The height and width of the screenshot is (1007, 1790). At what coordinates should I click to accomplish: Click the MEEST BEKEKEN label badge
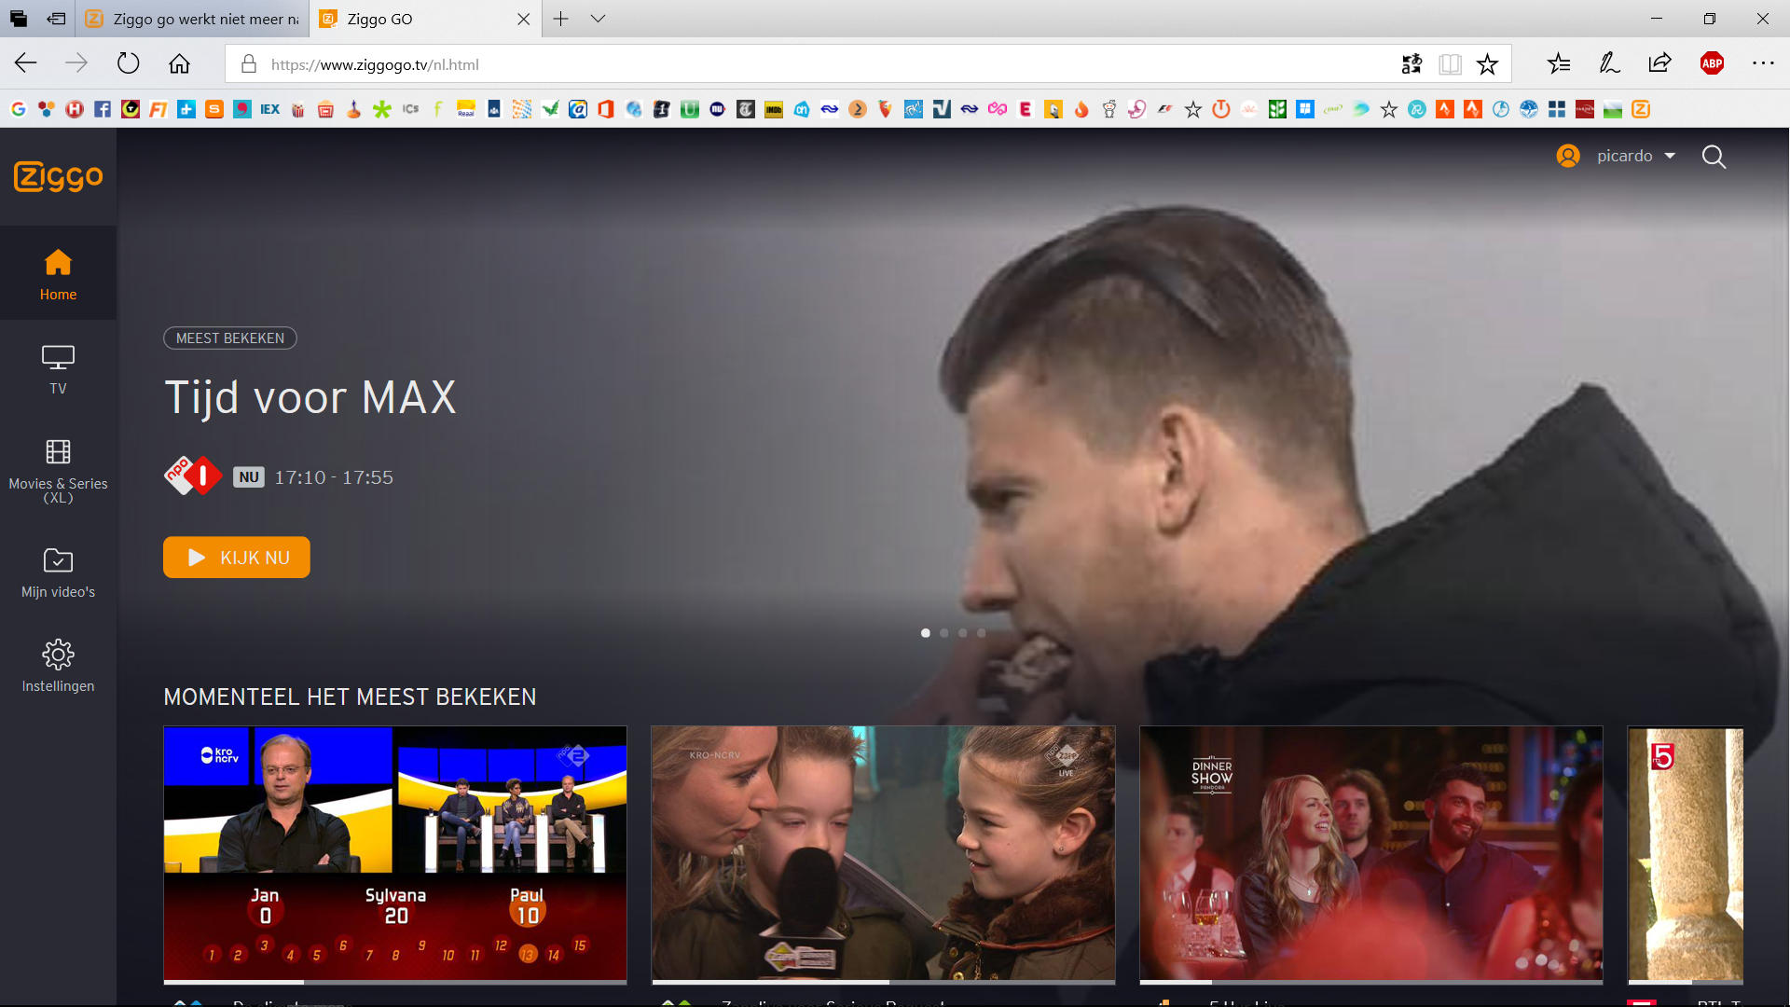pyautogui.click(x=230, y=338)
